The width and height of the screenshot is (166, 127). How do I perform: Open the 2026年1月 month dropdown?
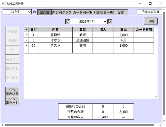coord(88,22)
